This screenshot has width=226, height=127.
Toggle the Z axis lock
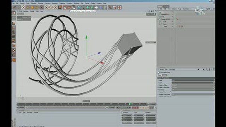(x=55, y=7)
